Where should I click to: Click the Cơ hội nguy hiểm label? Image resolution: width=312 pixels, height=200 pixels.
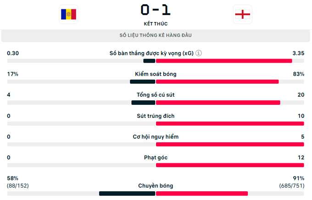tap(156, 137)
